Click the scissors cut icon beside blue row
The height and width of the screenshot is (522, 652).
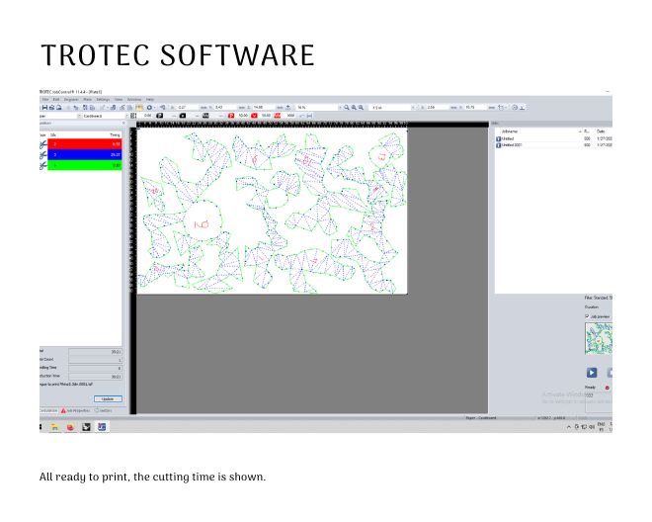tap(43, 155)
